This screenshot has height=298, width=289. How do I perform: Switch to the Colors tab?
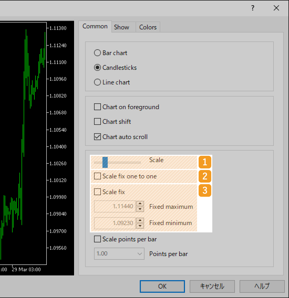[148, 27]
